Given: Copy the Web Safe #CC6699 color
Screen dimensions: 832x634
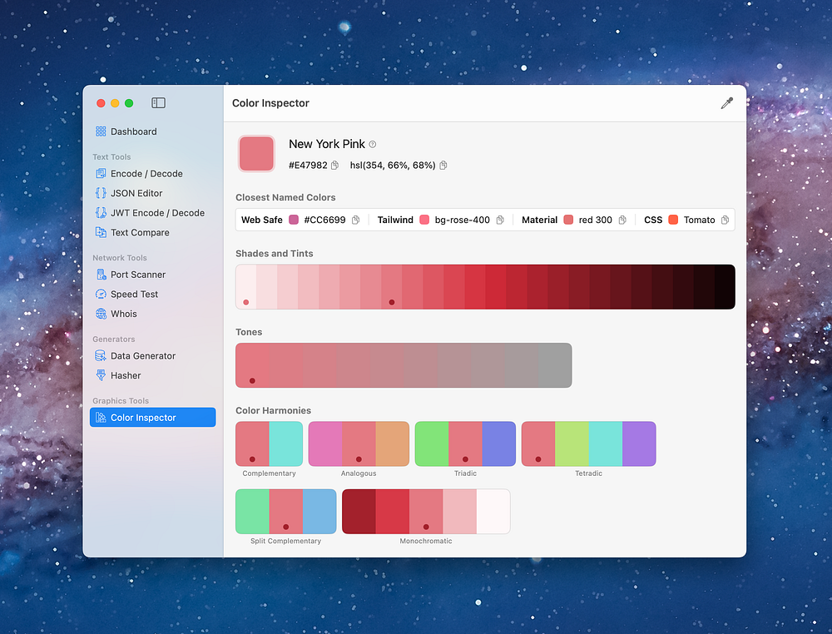Looking at the screenshot, I should [355, 220].
